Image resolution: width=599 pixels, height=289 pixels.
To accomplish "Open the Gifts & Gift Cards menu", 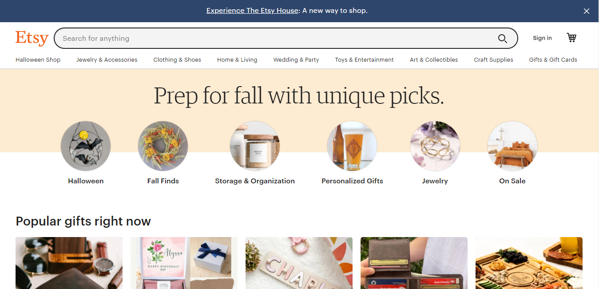I will point(553,59).
